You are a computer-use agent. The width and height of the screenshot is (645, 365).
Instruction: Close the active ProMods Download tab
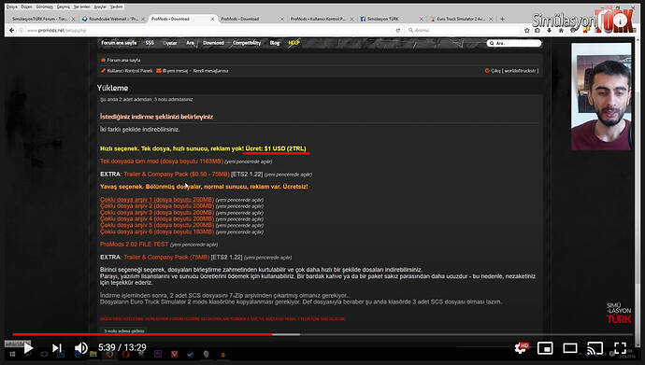[212, 19]
